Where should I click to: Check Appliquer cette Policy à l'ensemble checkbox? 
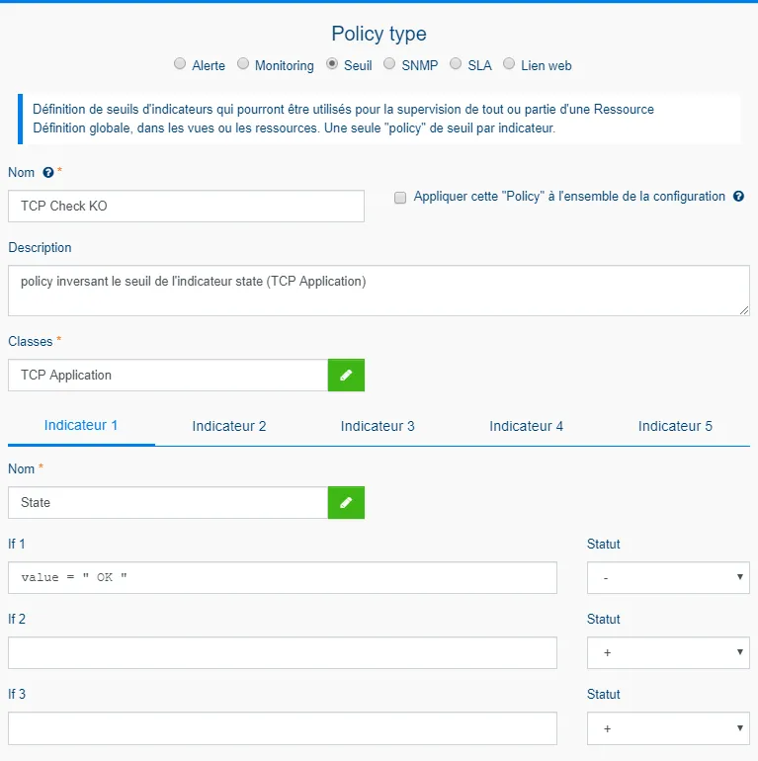point(400,198)
